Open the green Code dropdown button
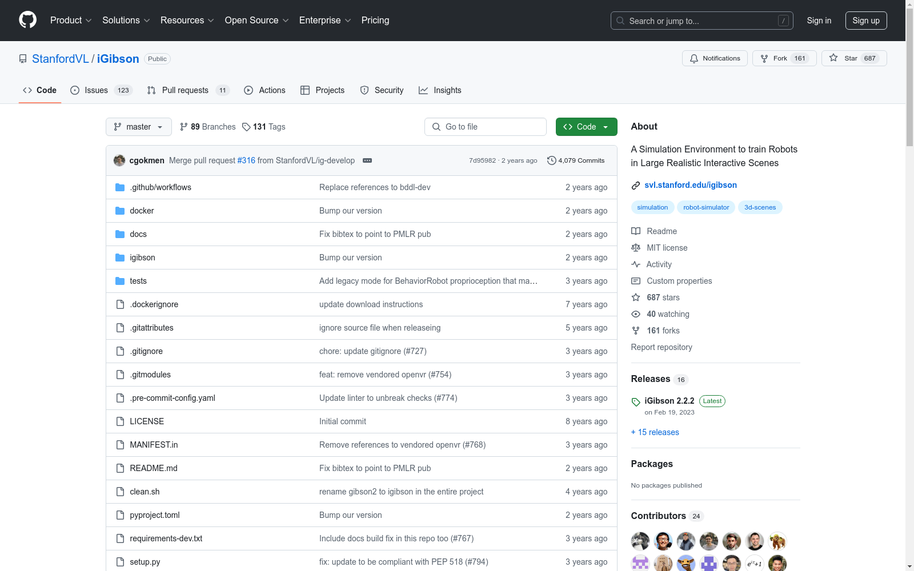Viewport: 914px width, 571px height. [x=586, y=127]
